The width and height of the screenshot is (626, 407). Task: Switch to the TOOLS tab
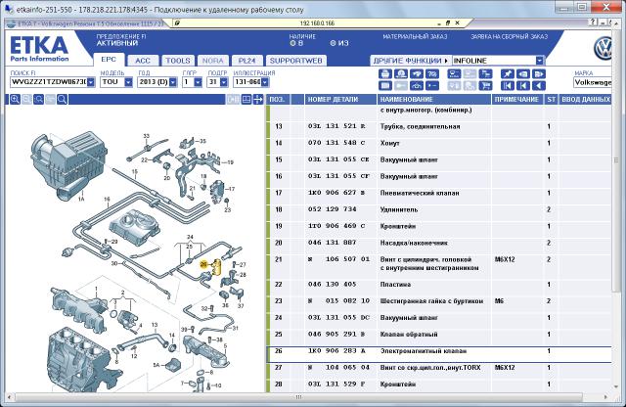tap(178, 61)
